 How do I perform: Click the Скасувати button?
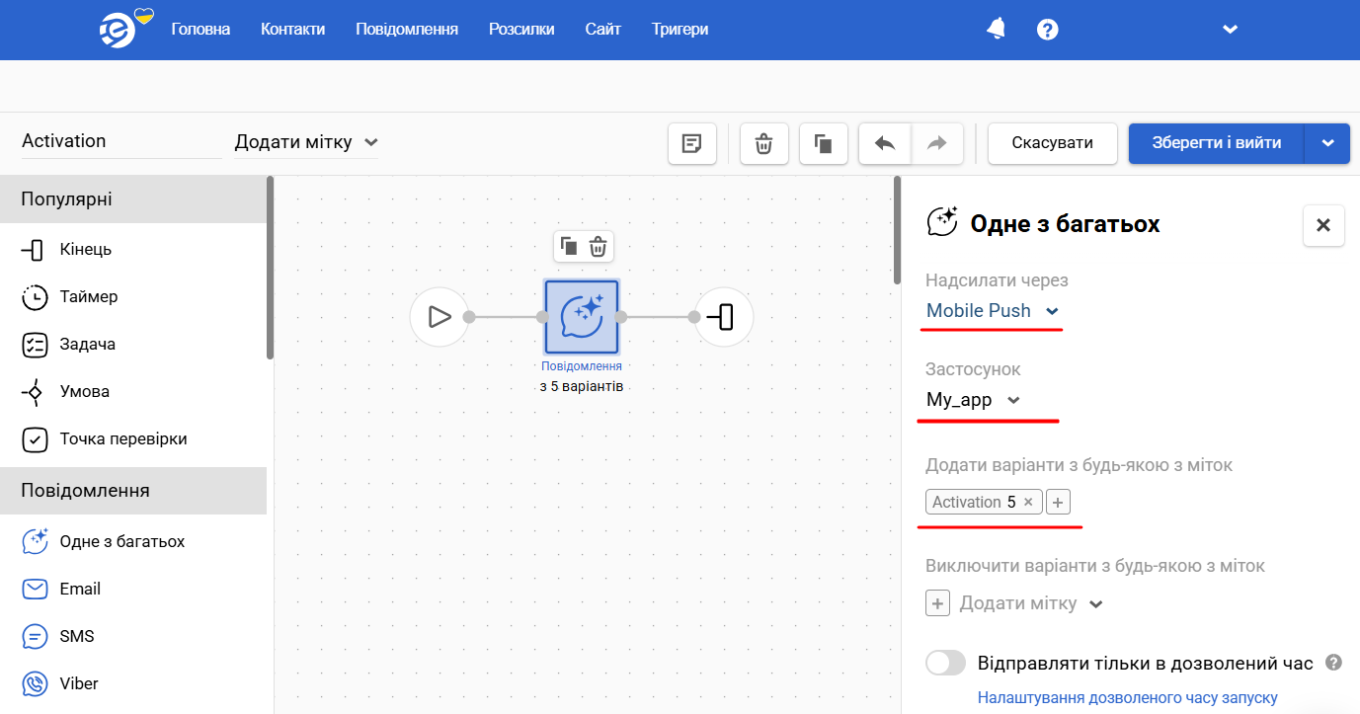click(x=1053, y=143)
